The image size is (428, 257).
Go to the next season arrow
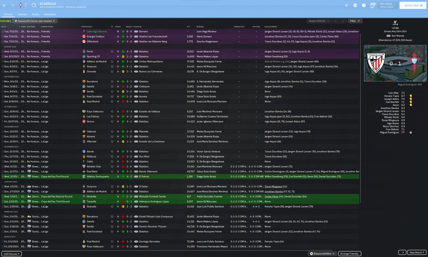point(342,21)
